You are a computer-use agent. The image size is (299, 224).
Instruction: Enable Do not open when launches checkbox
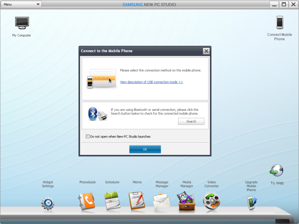pyautogui.click(x=88, y=136)
